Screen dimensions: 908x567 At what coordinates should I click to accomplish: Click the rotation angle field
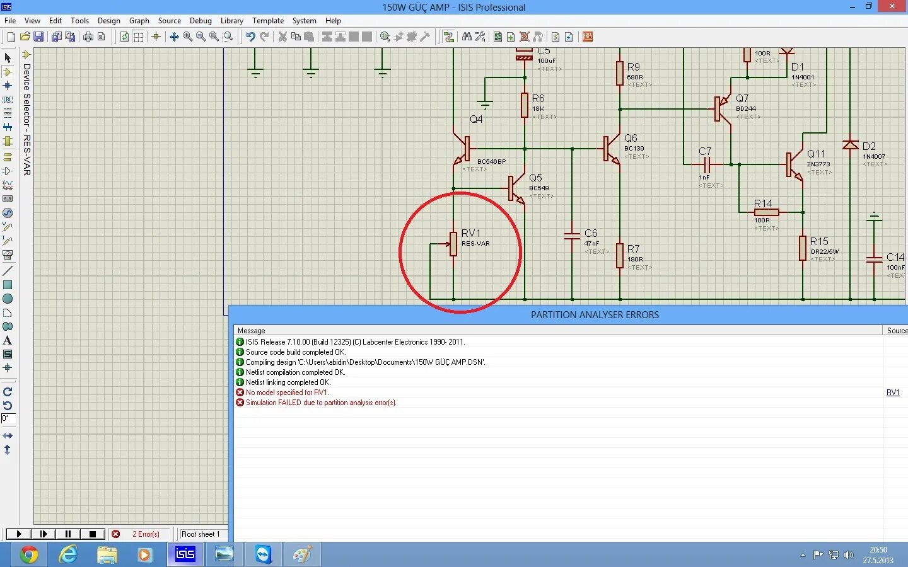point(8,419)
